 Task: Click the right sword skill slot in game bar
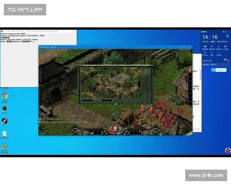[x=146, y=133]
